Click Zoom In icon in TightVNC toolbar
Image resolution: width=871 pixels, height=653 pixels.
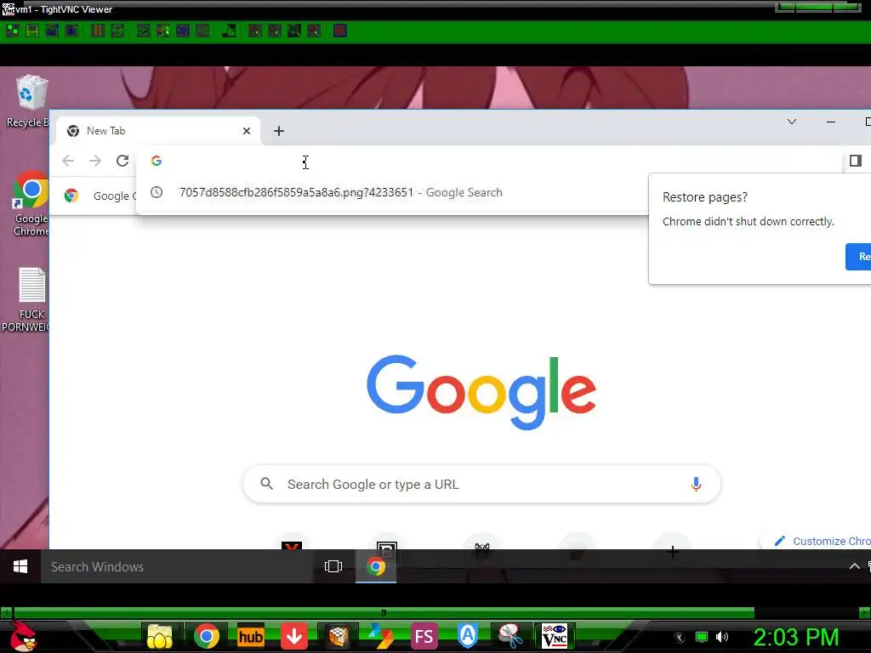(x=255, y=31)
